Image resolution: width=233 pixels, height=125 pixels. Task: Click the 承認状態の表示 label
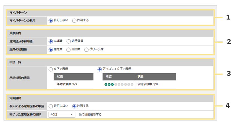[20, 78]
